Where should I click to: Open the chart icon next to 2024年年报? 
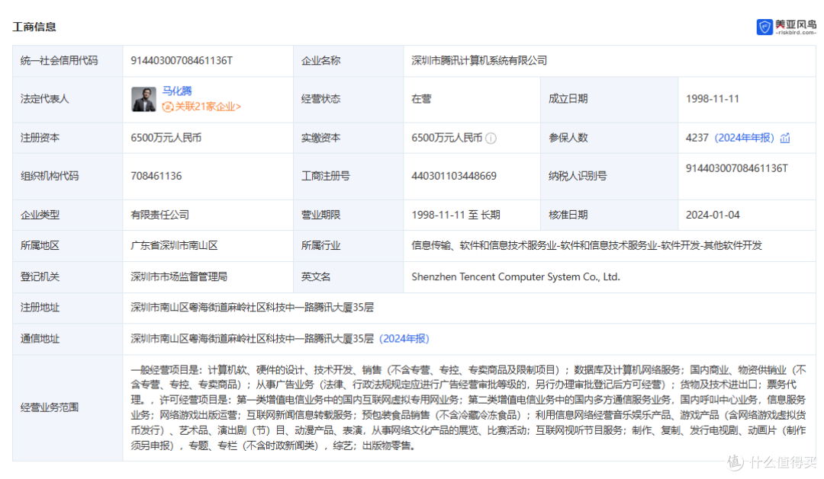785,138
